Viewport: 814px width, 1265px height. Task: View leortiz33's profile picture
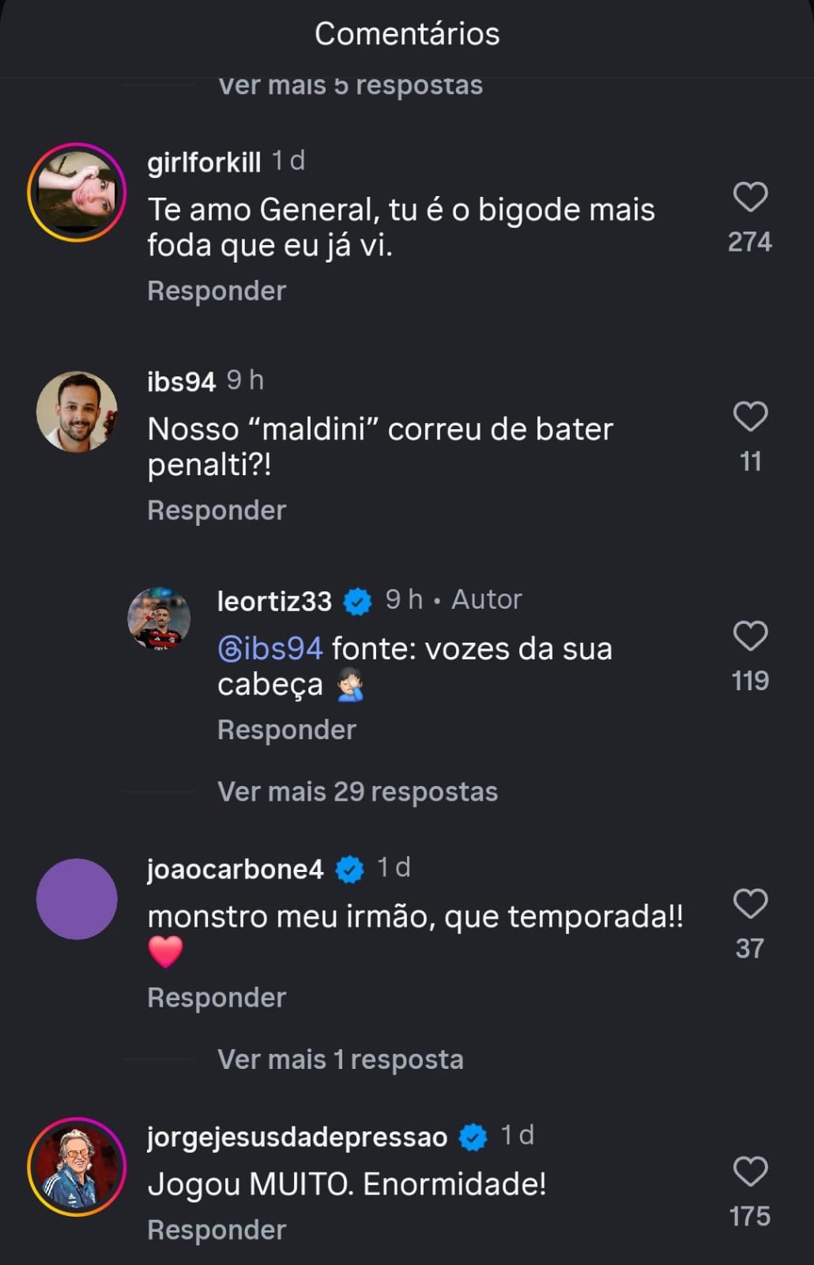point(159,619)
